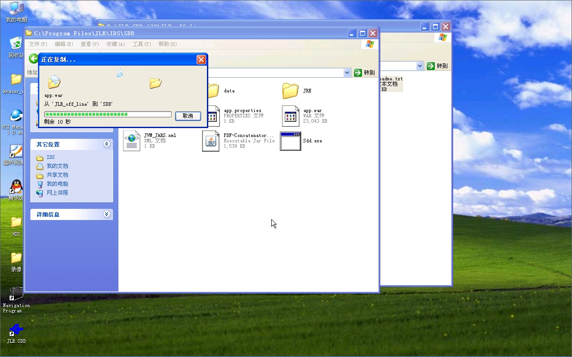Open the 共享文档 link in the sidebar

(52, 175)
